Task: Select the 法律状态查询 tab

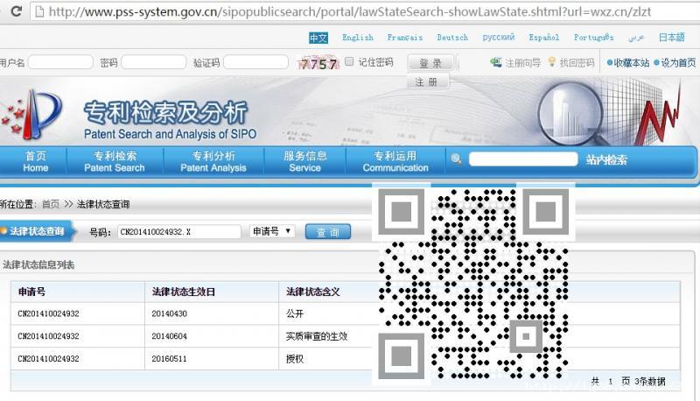Action: [37, 231]
